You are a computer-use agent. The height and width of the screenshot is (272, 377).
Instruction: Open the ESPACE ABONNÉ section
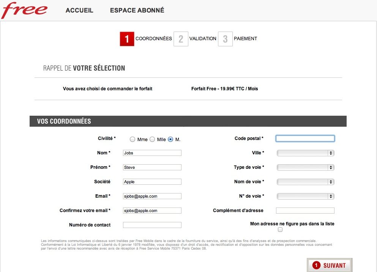[137, 10]
